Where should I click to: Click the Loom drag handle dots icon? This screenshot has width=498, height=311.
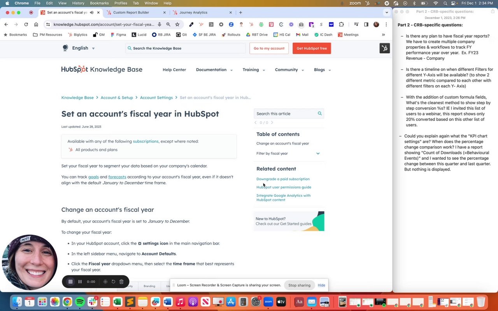(105, 281)
